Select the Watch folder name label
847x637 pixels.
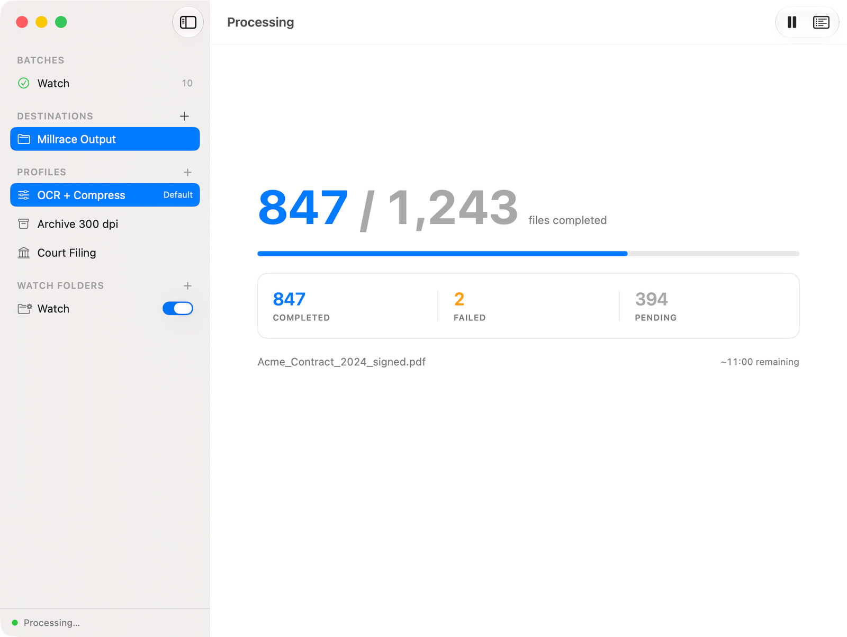pyautogui.click(x=53, y=309)
